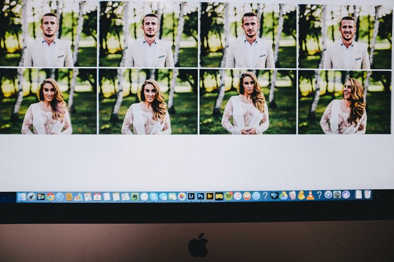Screen dimensions: 394x262
Task: Launch Cyberduck yellow duck icon
Action: click(302, 195)
